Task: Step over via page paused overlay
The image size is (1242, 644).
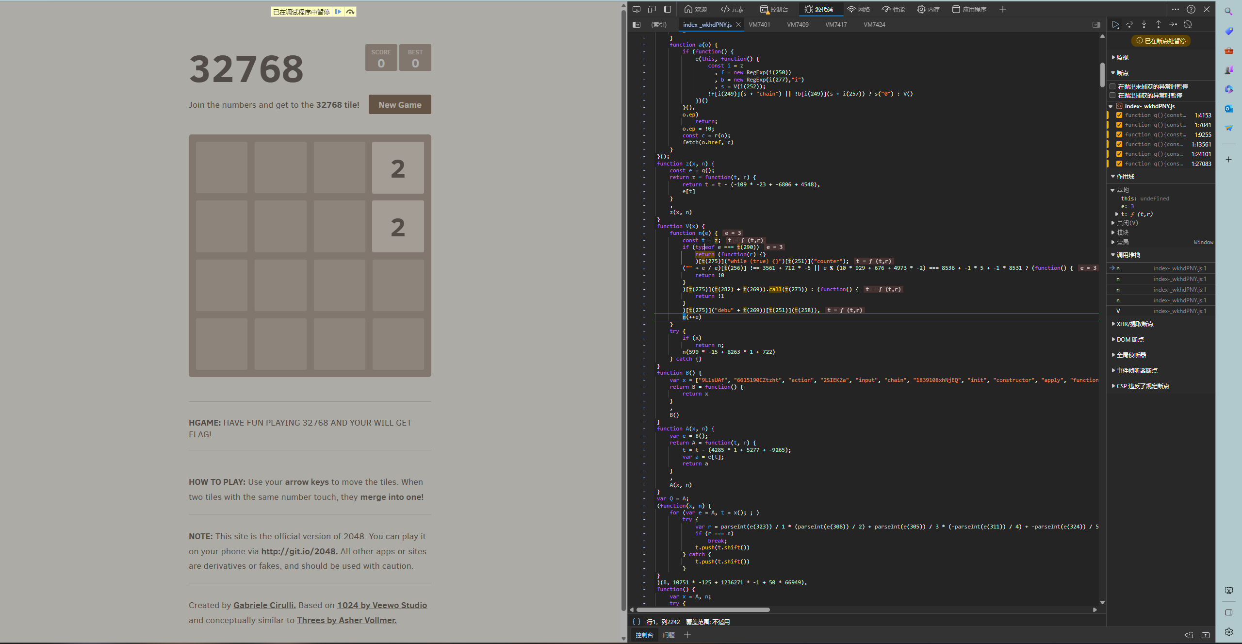Action: 350,12
